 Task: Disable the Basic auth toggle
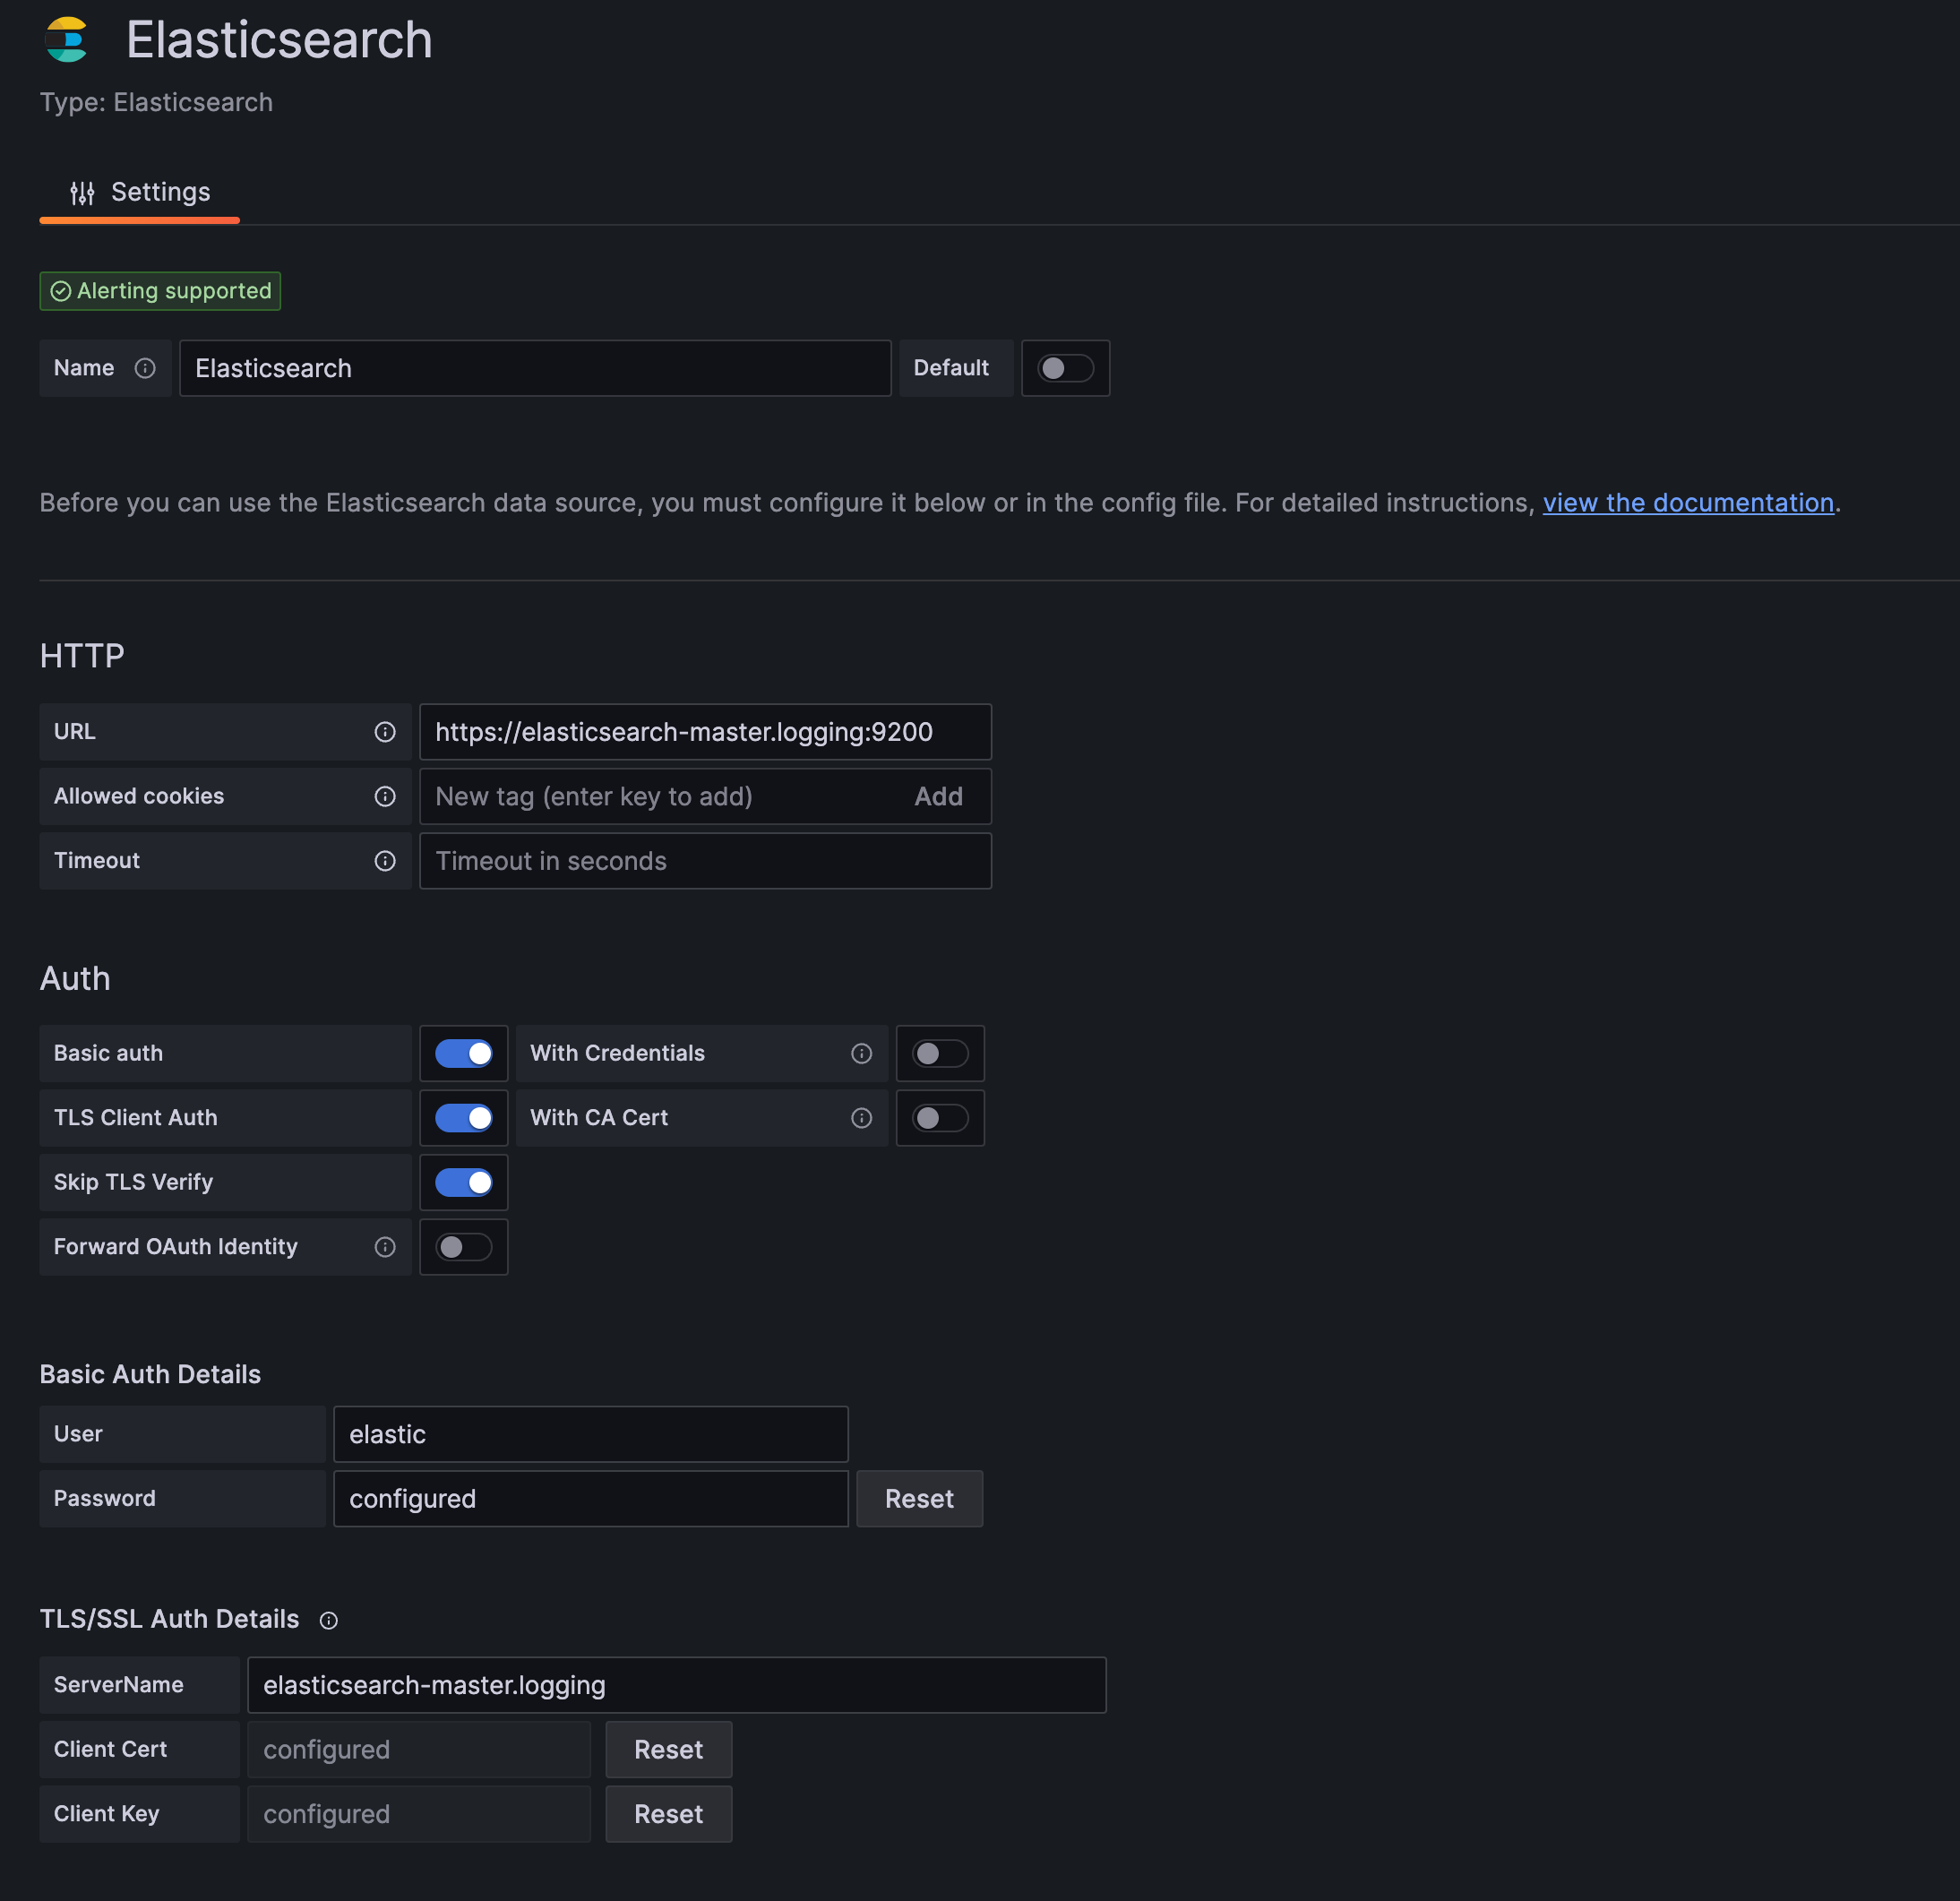click(463, 1053)
